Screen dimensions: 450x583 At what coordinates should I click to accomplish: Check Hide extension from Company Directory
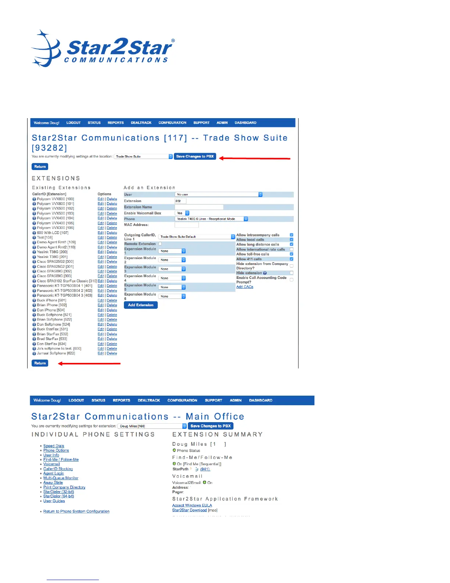pos(292,266)
